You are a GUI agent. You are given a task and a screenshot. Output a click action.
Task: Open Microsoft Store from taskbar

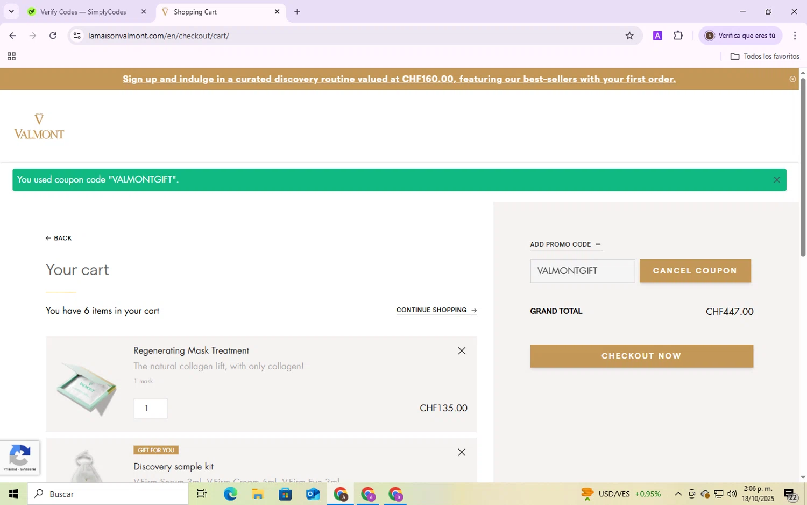point(285,494)
